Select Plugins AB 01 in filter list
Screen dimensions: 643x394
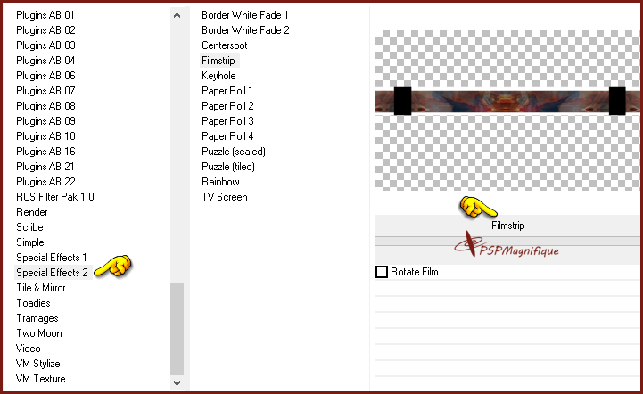[x=45, y=15]
